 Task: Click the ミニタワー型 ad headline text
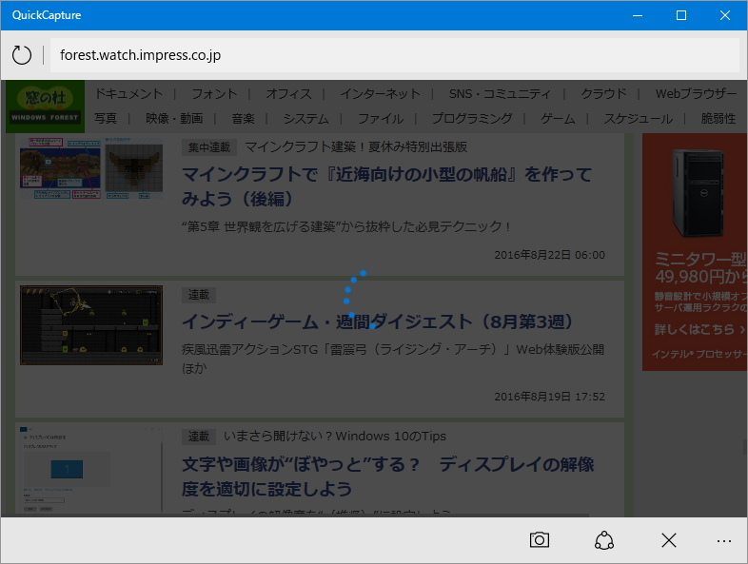[699, 260]
